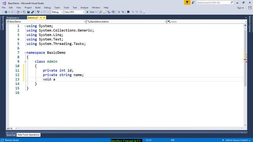
Task: Click the Open File toolbar icon
Action: [24, 12]
